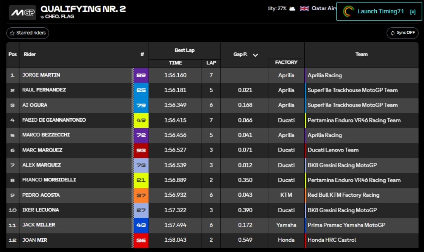Image resolution: width=424 pixels, height=252 pixels.
Task: Close the Launch Timing71 banner
Action: 413,12
